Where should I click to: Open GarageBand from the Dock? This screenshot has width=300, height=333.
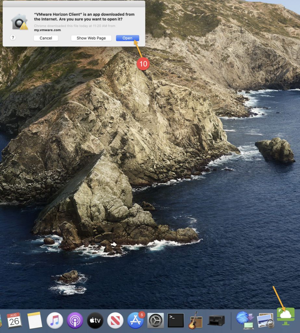[x=196, y=320]
